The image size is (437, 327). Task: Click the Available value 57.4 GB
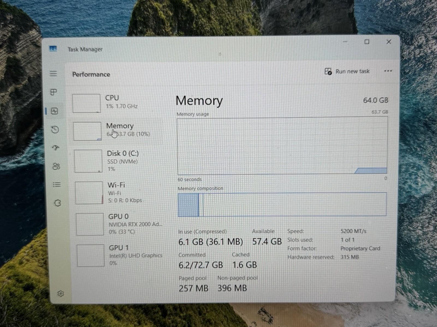267,241
